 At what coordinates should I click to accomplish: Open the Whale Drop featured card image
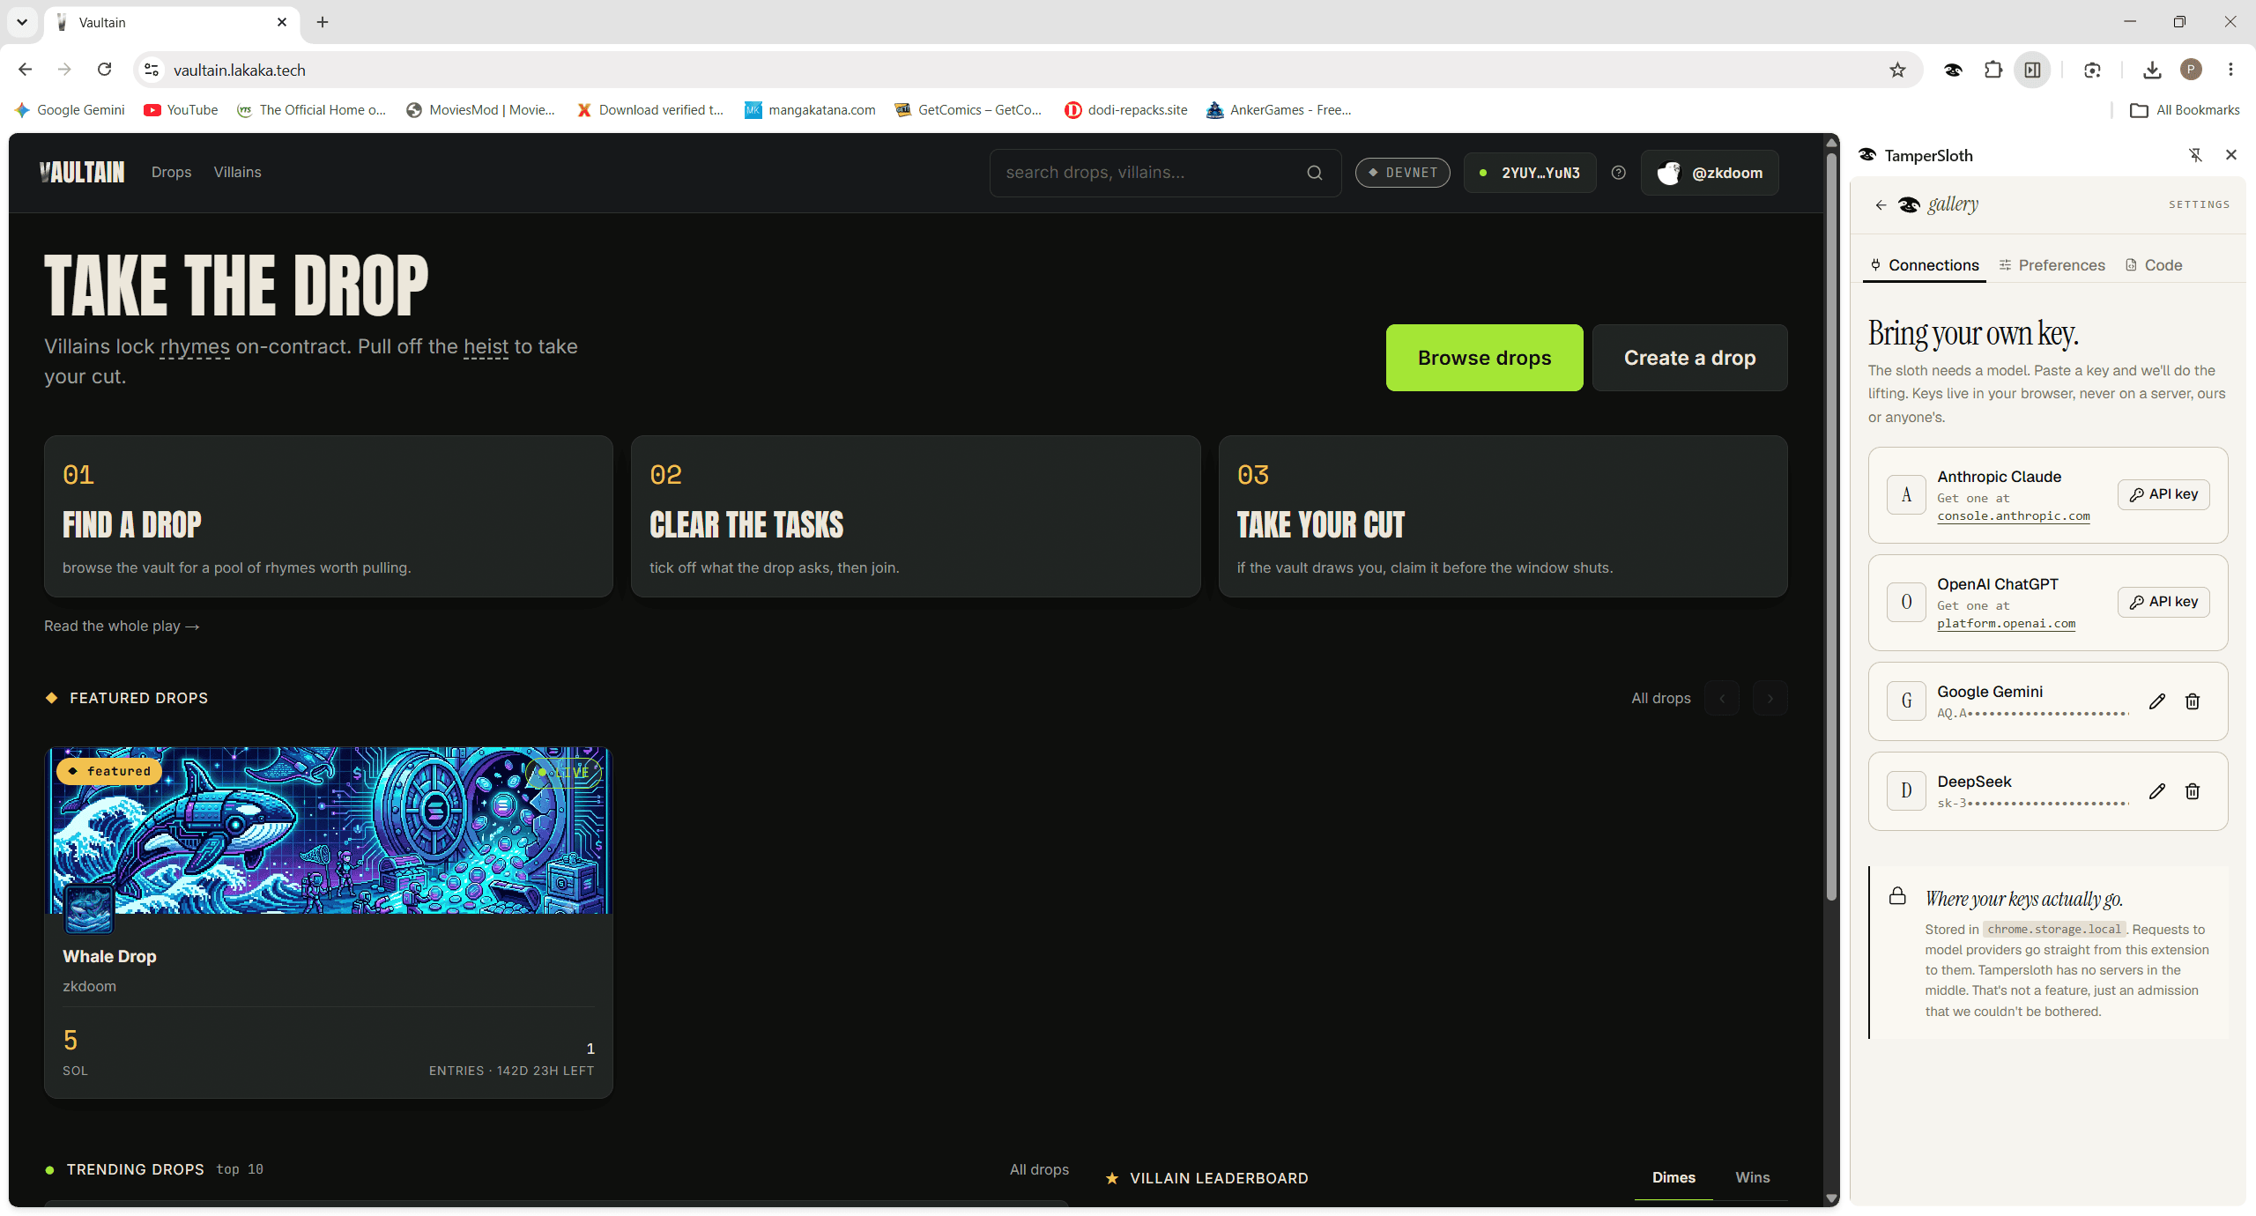(x=328, y=830)
